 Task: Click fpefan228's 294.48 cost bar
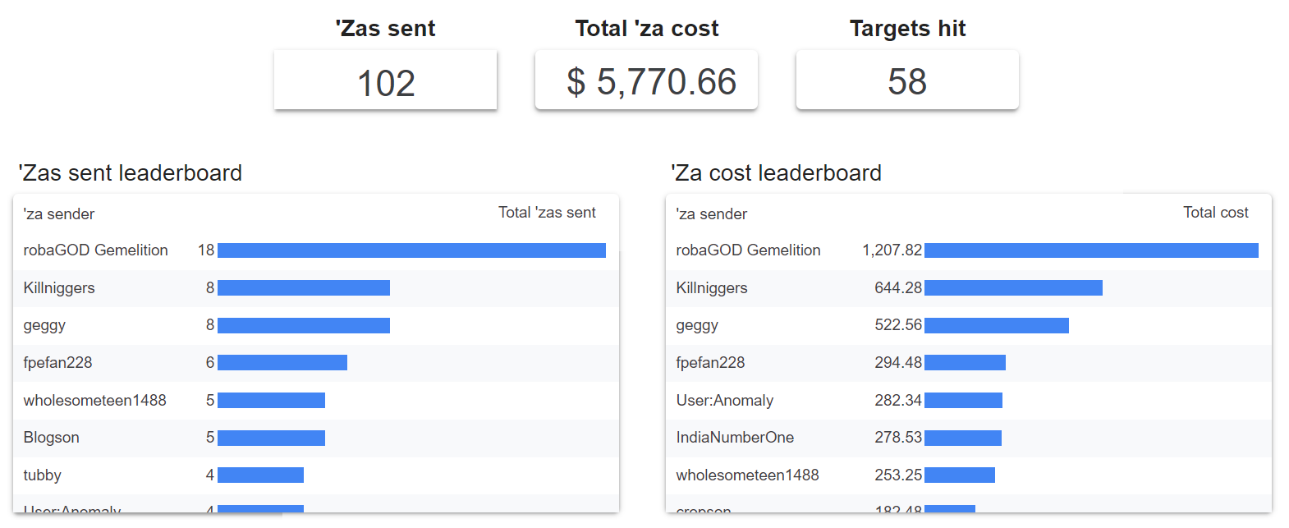click(965, 363)
